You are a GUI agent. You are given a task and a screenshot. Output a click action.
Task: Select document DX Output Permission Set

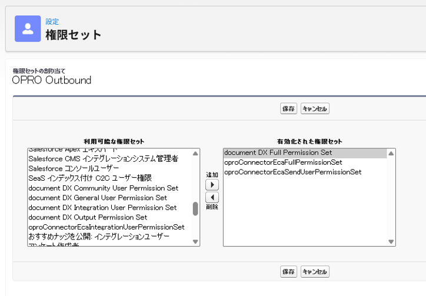109,217
